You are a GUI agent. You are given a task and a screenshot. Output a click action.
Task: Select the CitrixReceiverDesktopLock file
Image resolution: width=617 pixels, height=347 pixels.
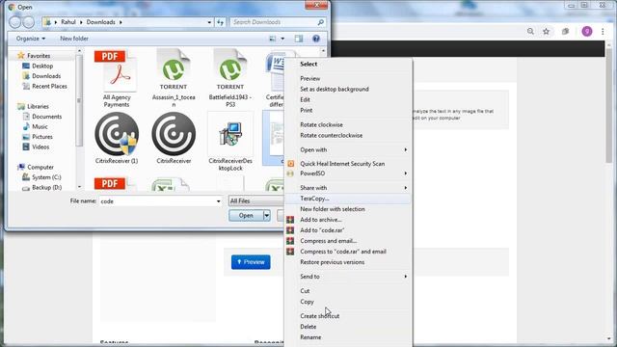point(230,141)
